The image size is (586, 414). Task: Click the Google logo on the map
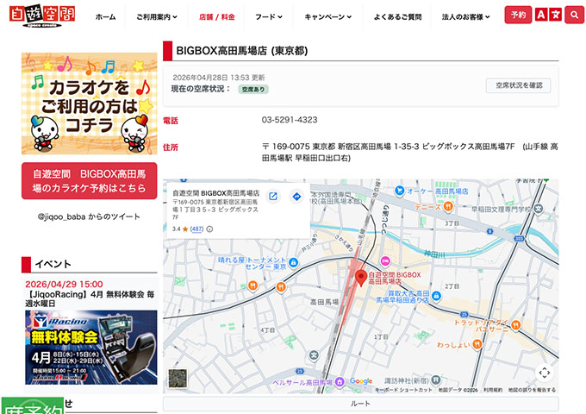click(x=361, y=380)
